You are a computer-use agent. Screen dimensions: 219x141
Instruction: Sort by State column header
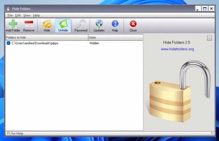click(x=116, y=37)
